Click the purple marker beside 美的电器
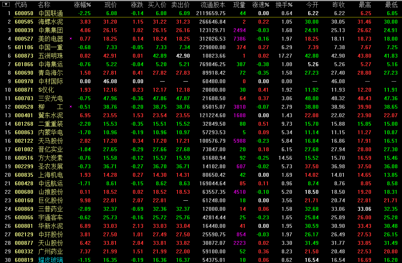Image resolution: width=402 pixels, height=263 pixels. 71,39
